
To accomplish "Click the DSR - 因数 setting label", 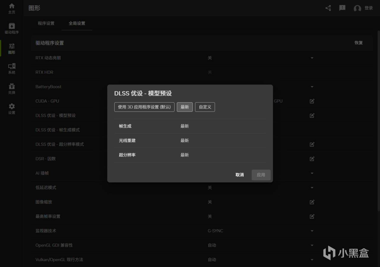I will click(x=46, y=159).
